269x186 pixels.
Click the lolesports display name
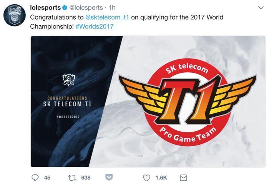pyautogui.click(x=45, y=8)
